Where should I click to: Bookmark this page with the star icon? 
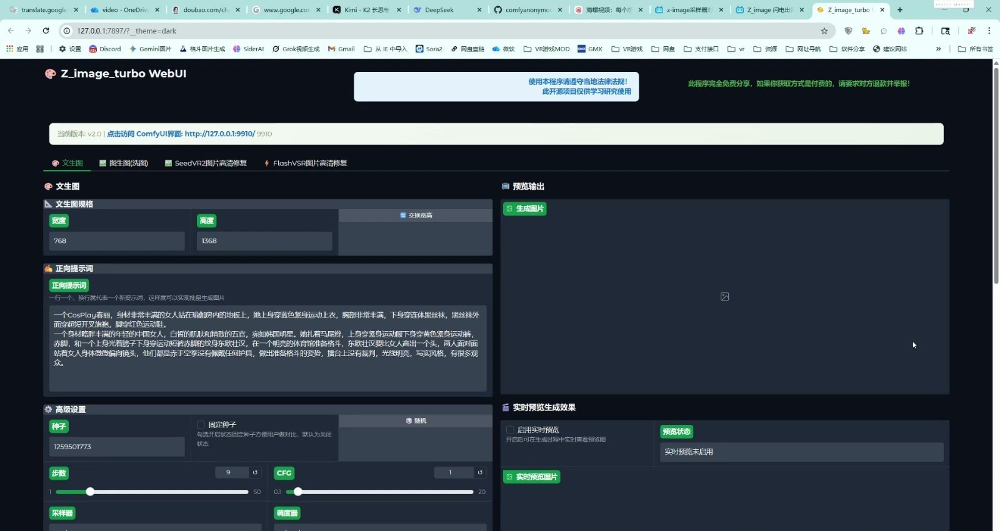tap(824, 31)
